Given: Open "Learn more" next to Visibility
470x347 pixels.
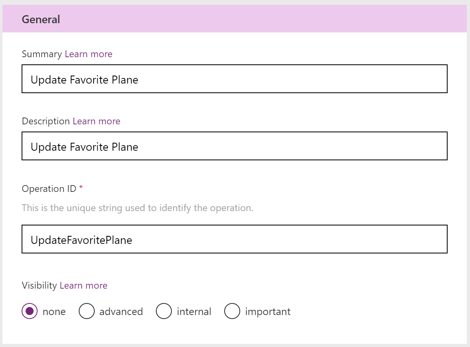Looking at the screenshot, I should (83, 285).
